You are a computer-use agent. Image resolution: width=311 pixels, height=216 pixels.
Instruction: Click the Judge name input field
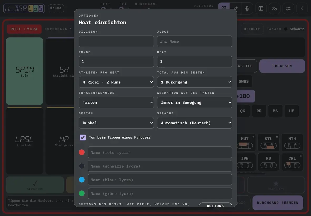coord(195,41)
